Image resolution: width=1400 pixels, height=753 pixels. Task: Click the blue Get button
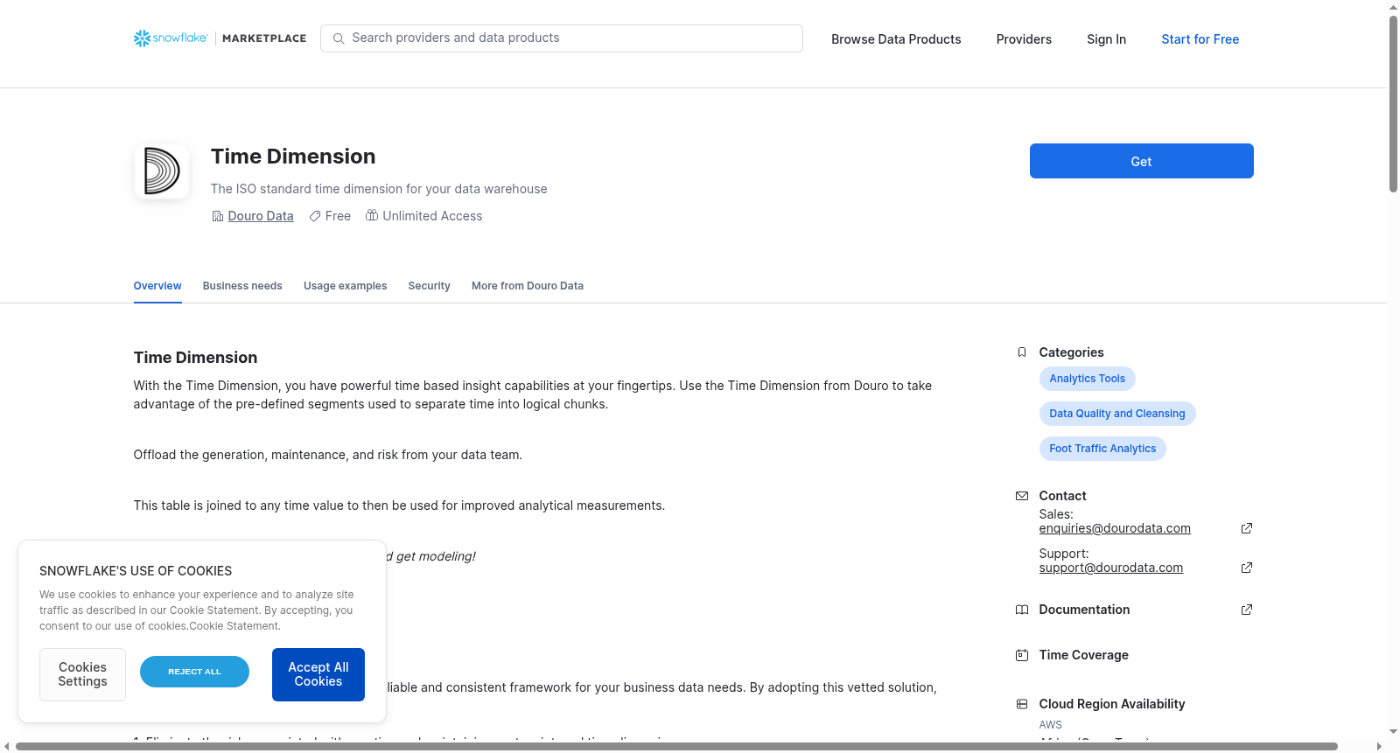coord(1141,161)
